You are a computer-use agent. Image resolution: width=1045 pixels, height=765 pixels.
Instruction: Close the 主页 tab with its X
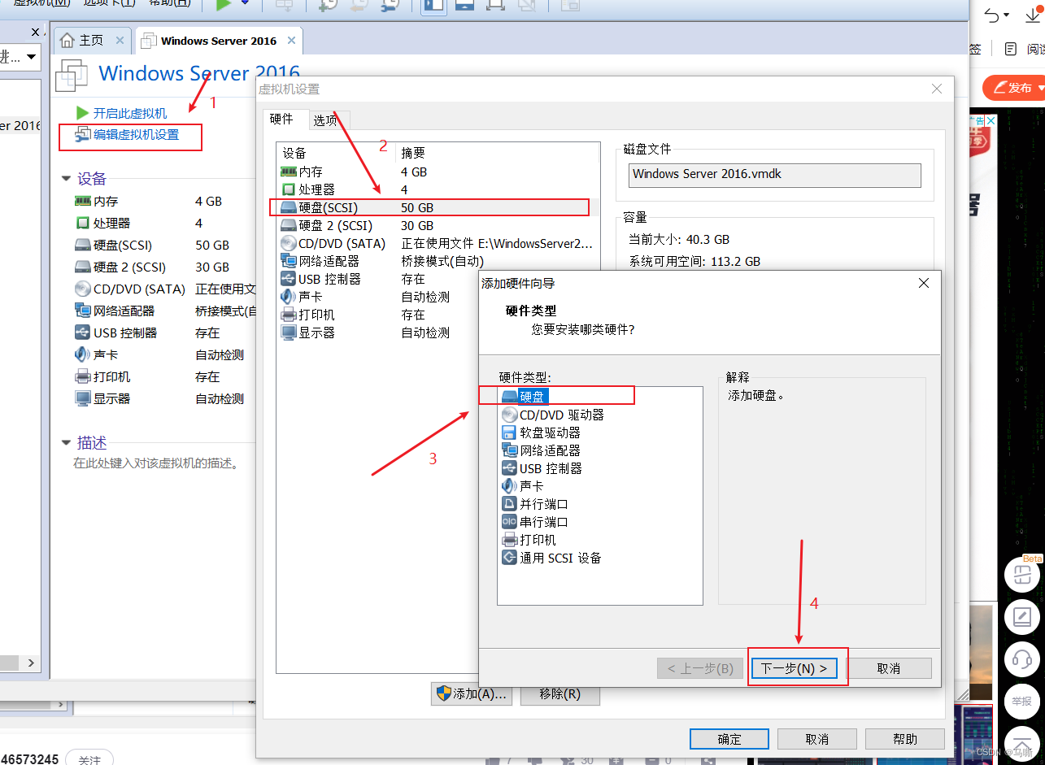click(120, 40)
